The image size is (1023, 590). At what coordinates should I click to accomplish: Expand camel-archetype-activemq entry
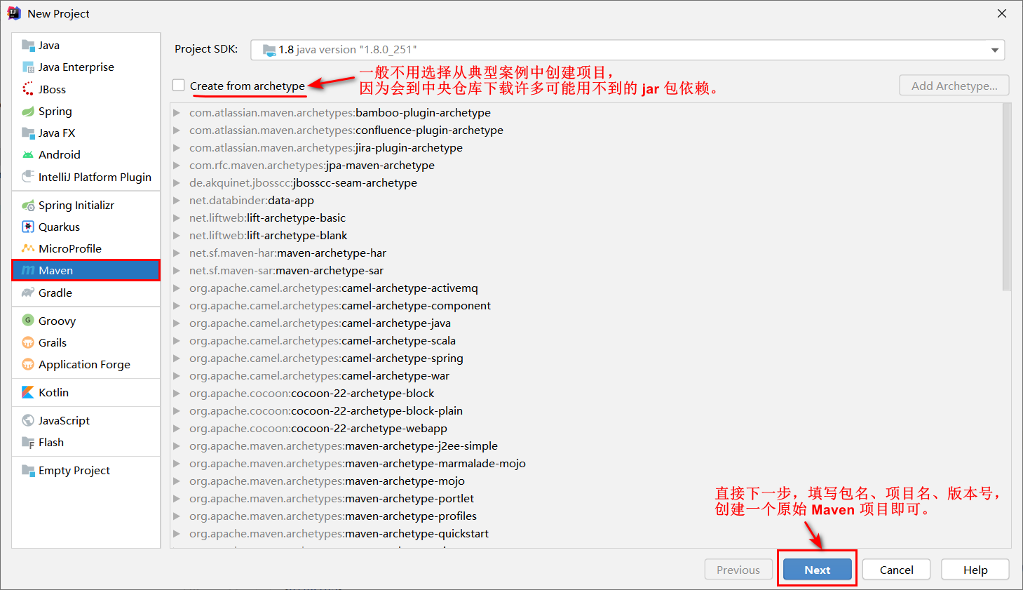pyautogui.click(x=177, y=288)
